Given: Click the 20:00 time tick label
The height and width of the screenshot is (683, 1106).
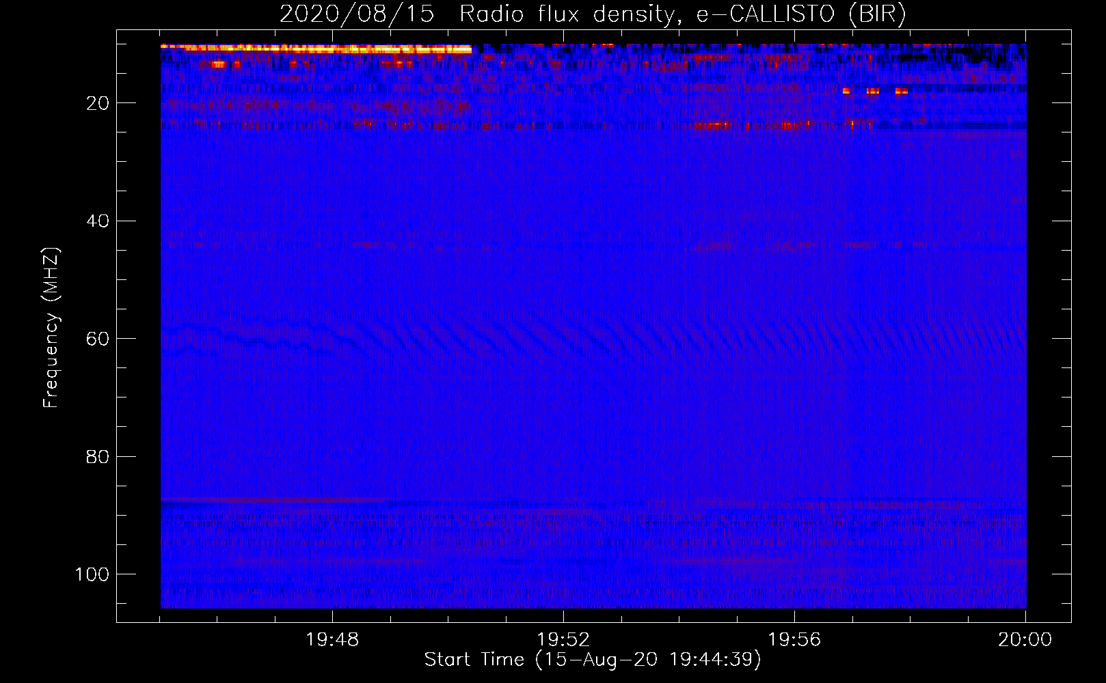Looking at the screenshot, I should [1025, 640].
